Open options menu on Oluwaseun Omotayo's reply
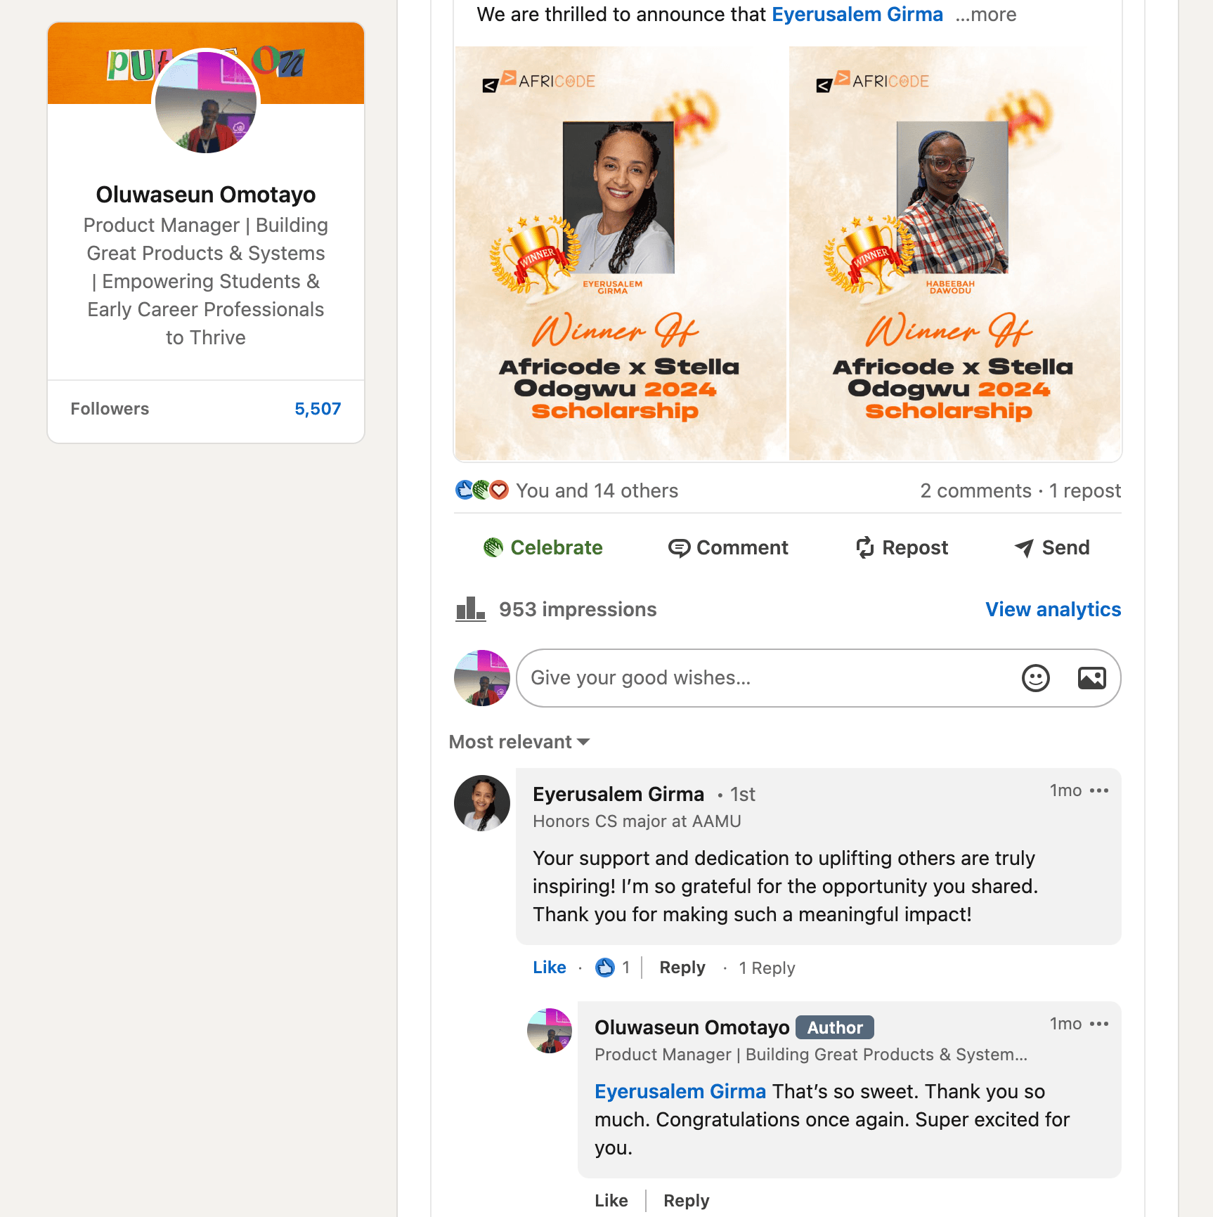 click(x=1098, y=1024)
